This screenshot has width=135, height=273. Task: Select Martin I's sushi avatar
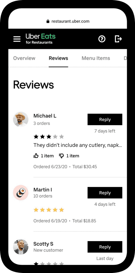point(20,193)
